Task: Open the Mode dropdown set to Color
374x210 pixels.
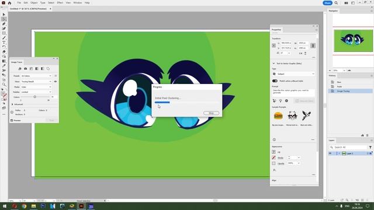Action: pos(36,87)
